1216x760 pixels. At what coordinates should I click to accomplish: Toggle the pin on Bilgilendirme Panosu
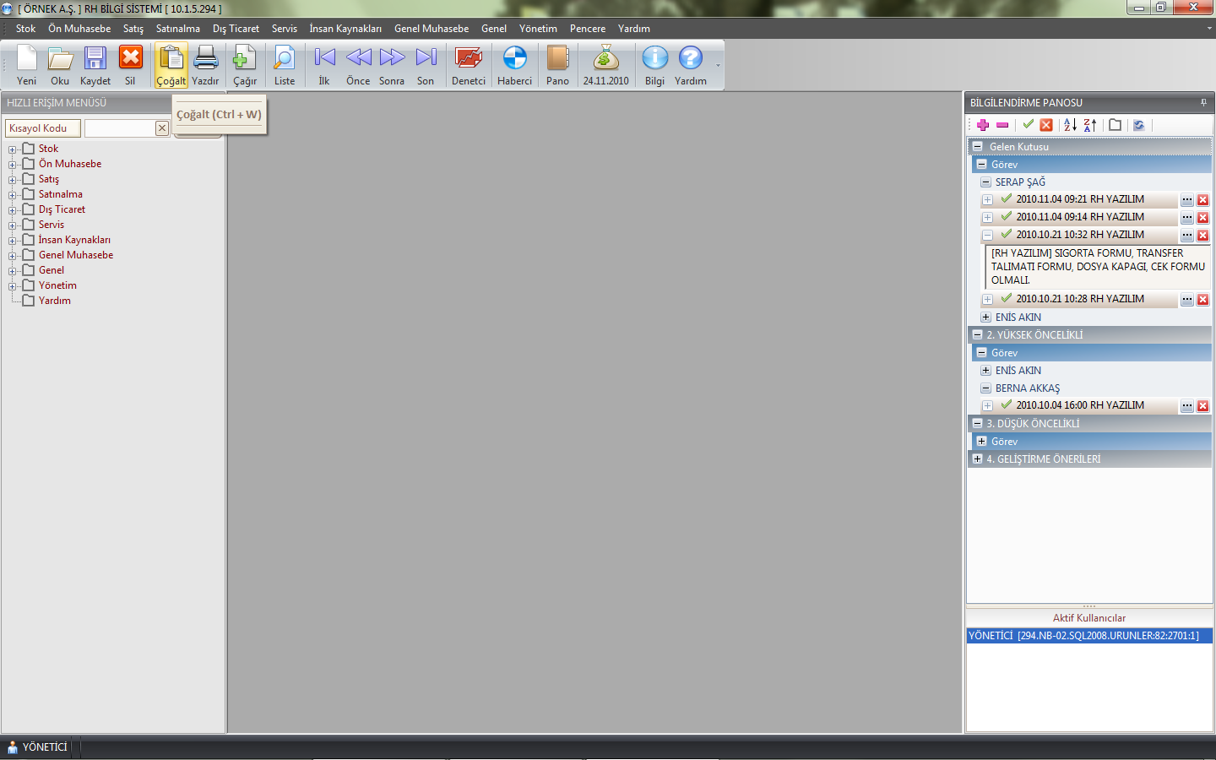1203,102
